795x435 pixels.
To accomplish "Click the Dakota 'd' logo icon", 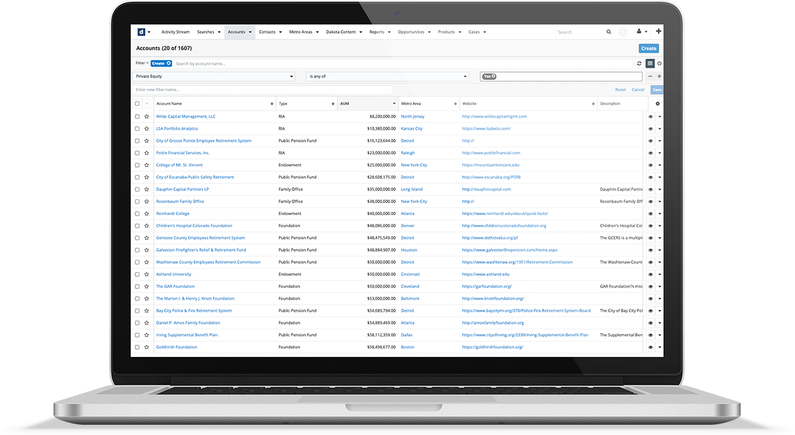I will (141, 32).
